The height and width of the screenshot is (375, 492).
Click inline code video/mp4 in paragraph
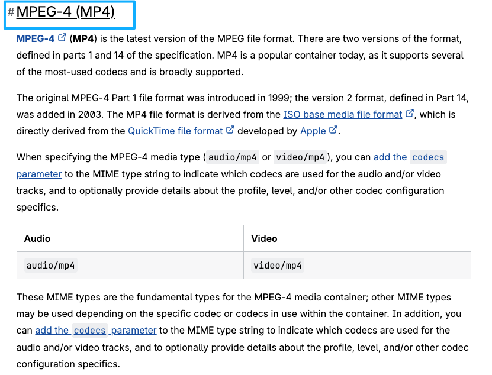(x=300, y=157)
